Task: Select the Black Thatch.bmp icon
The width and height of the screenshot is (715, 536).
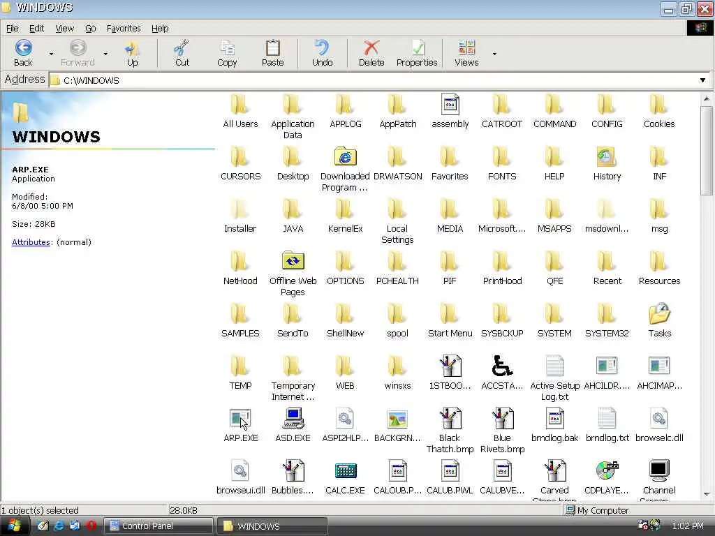Action: click(x=450, y=419)
